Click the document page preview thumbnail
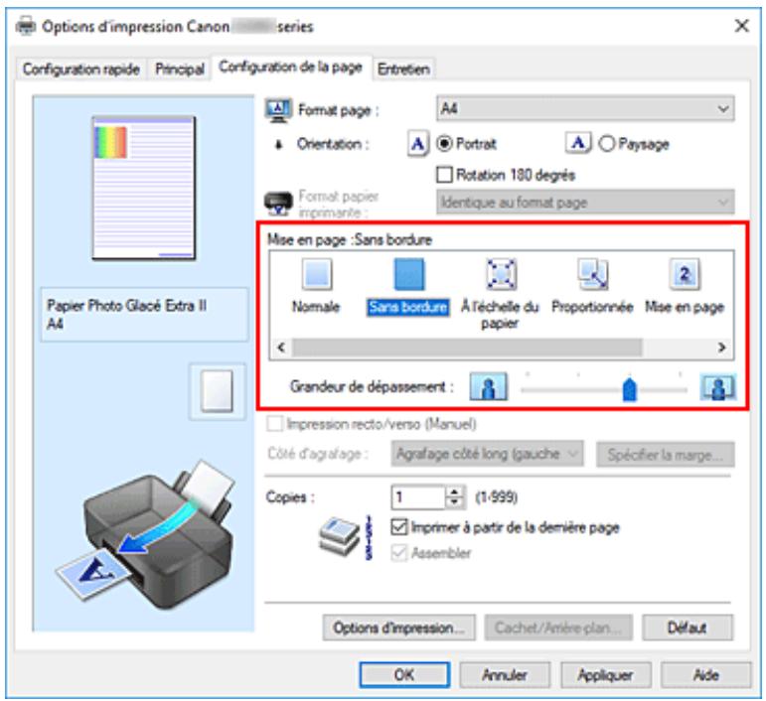Screen dimensions: 766x701 click(144, 188)
